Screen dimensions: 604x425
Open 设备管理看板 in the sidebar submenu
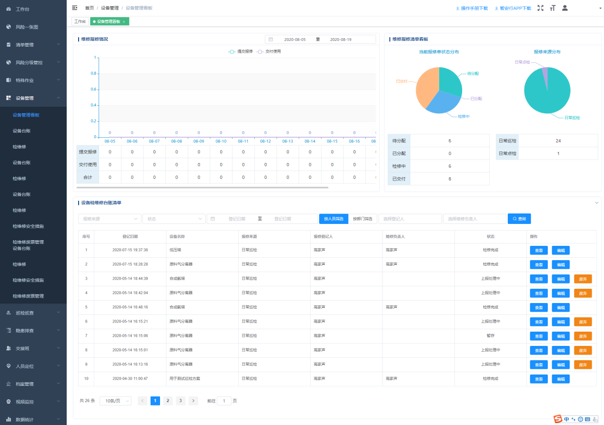(x=26, y=115)
